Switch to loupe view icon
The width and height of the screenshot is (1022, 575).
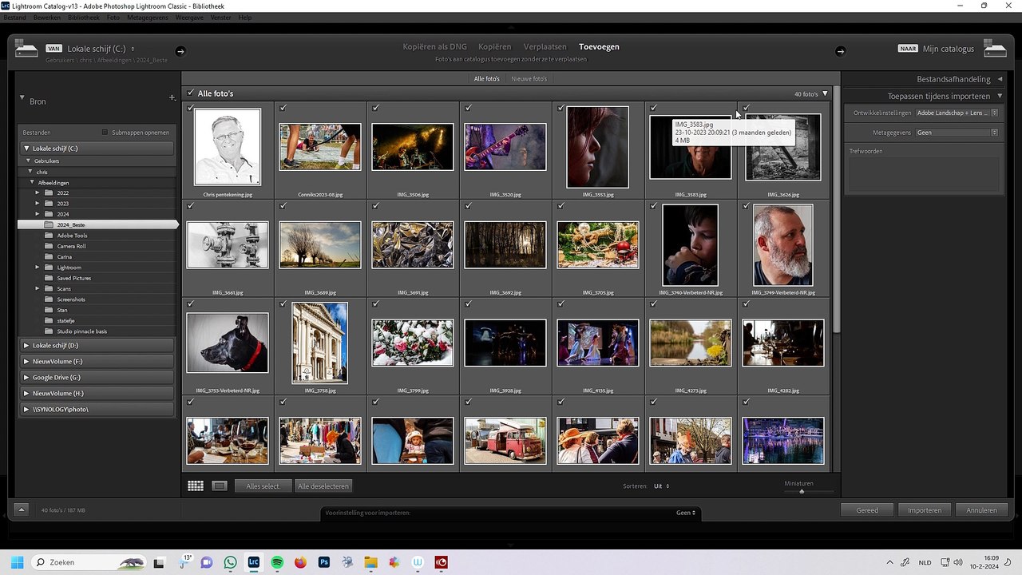220,486
